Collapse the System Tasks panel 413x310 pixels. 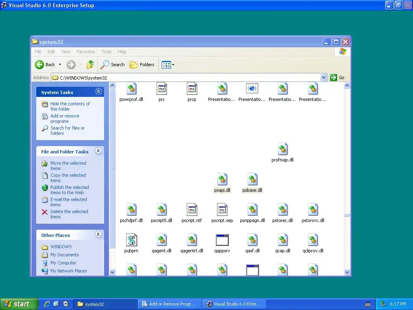tap(98, 92)
